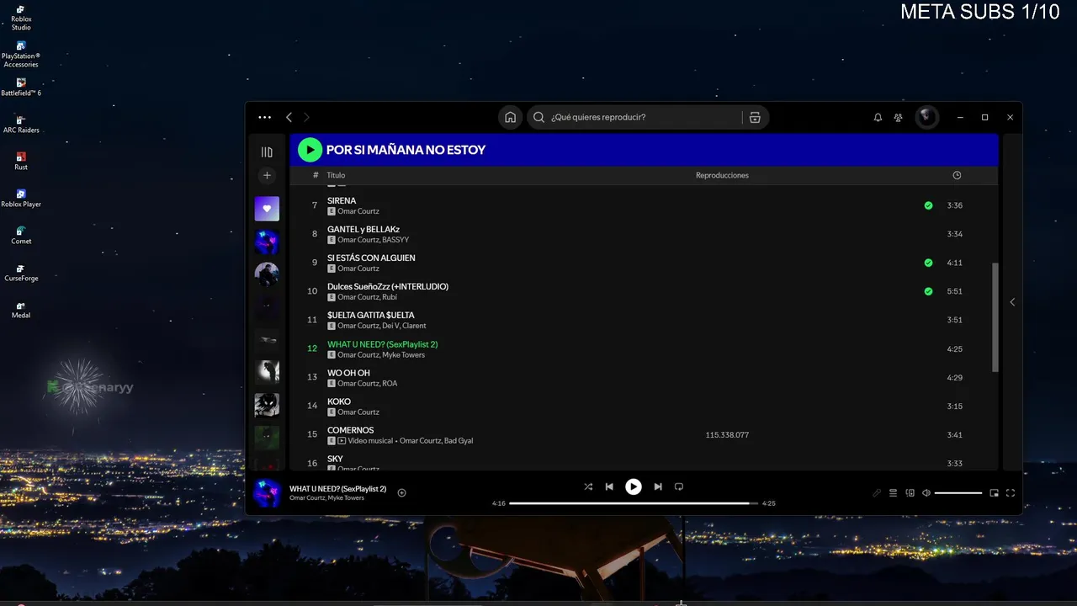The width and height of the screenshot is (1077, 606).
Task: Sort by the clock duration column icon
Action: click(957, 175)
